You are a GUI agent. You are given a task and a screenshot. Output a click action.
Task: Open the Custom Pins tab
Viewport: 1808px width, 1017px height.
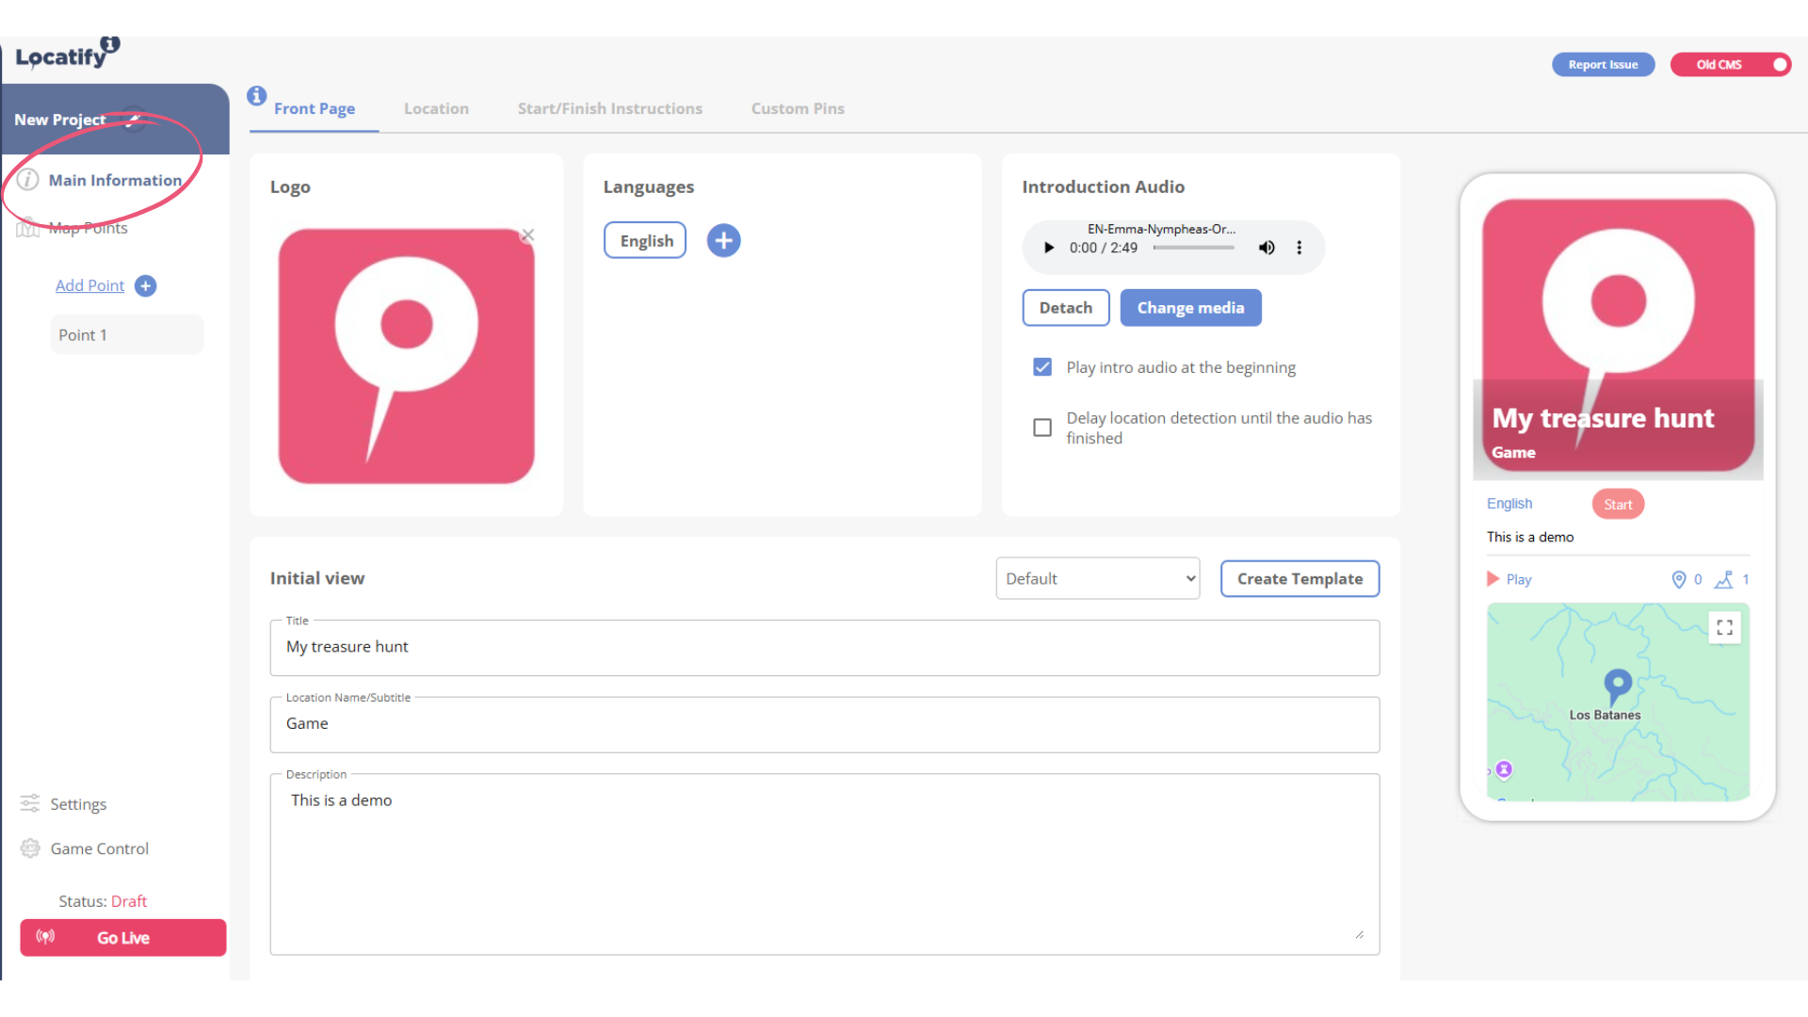tap(798, 108)
